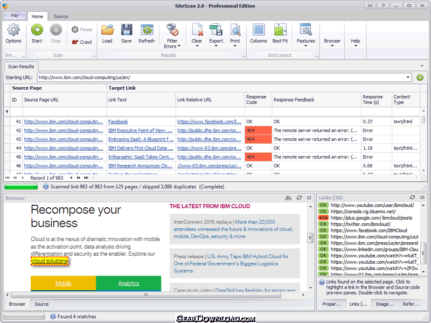Screen dimensions: 431x323
Task: Refresh the Links (30) panel
Action: coord(412,197)
